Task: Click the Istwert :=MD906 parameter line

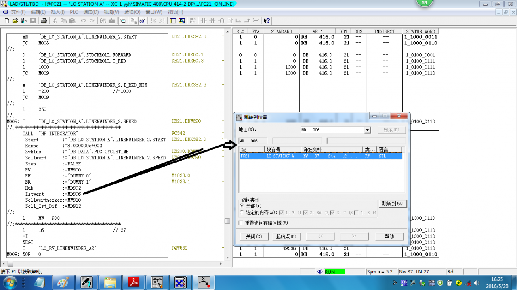Action: pyautogui.click(x=53, y=194)
